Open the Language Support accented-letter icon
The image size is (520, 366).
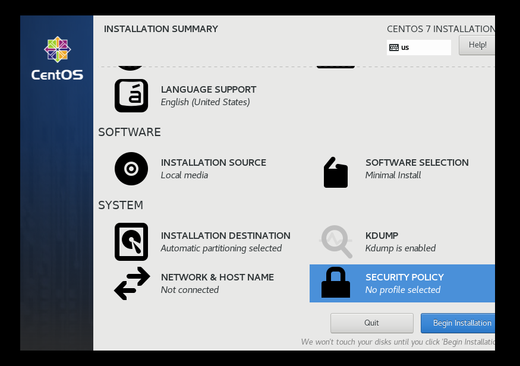point(131,96)
